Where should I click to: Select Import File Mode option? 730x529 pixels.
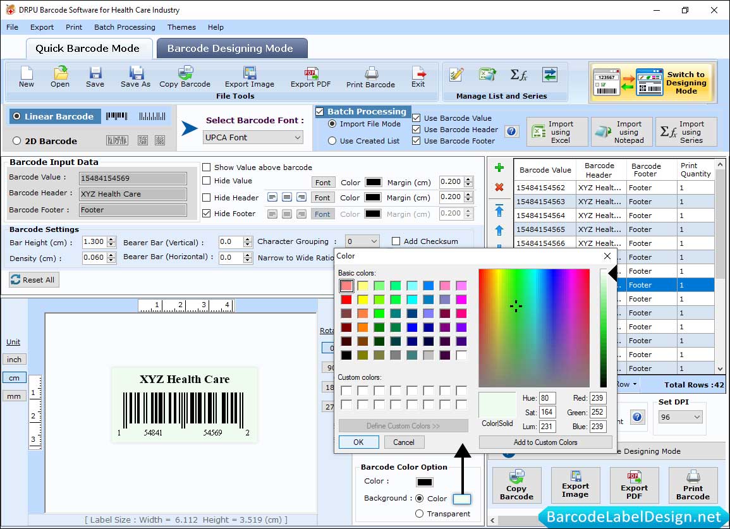(332, 124)
